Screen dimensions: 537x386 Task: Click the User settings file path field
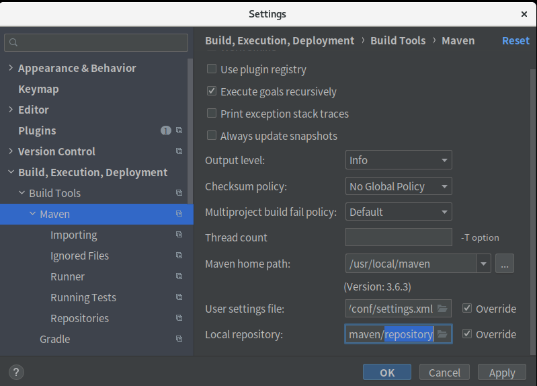pos(391,309)
